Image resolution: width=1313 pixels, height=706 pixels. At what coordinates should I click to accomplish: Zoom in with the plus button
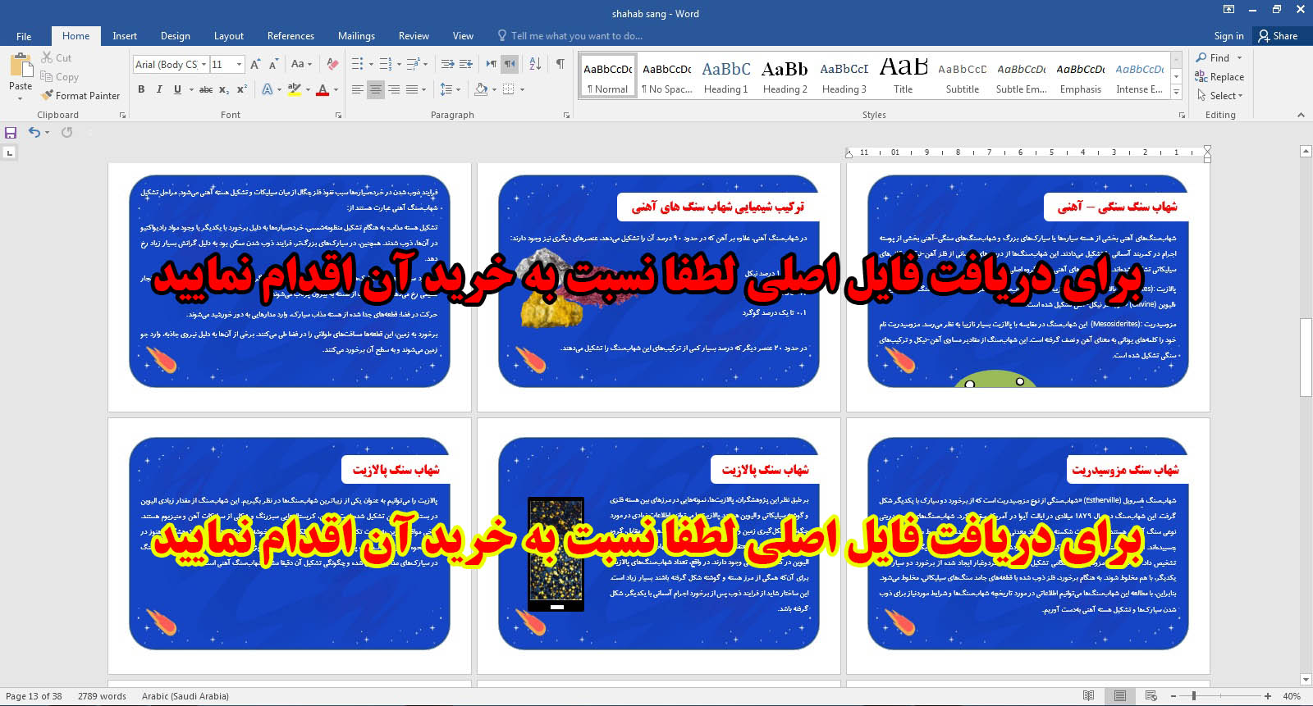click(x=1268, y=696)
